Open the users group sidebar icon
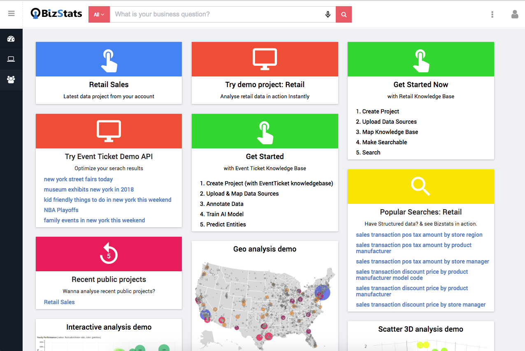The height and width of the screenshot is (351, 525). [x=11, y=79]
